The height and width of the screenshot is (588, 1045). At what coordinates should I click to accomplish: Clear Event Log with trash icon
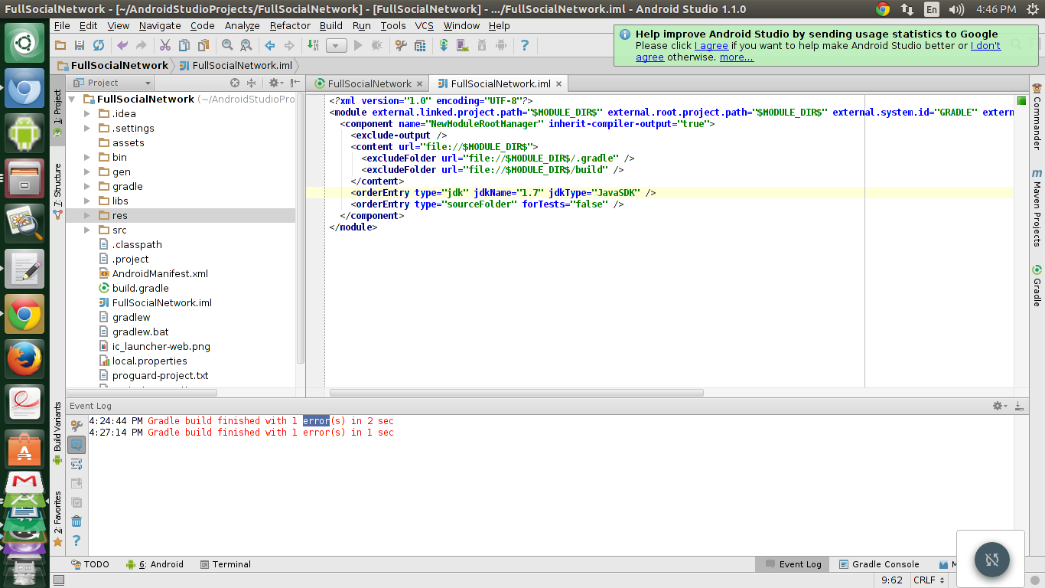click(x=77, y=521)
